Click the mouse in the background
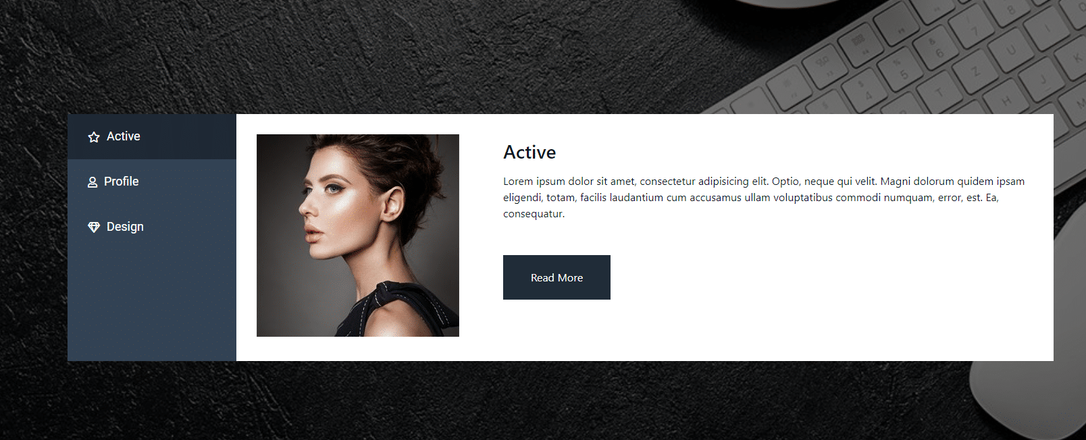The width and height of the screenshot is (1086, 440). (x=1033, y=398)
